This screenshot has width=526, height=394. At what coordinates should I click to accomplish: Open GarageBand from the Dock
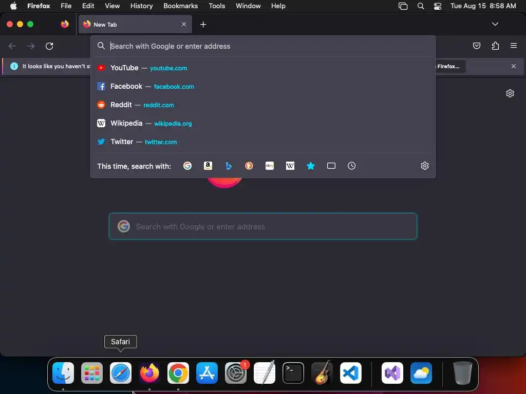[322, 373]
